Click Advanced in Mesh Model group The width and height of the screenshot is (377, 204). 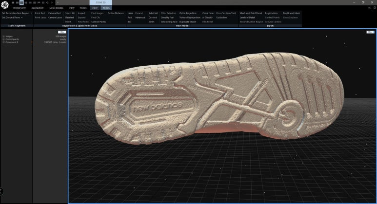tap(140, 18)
